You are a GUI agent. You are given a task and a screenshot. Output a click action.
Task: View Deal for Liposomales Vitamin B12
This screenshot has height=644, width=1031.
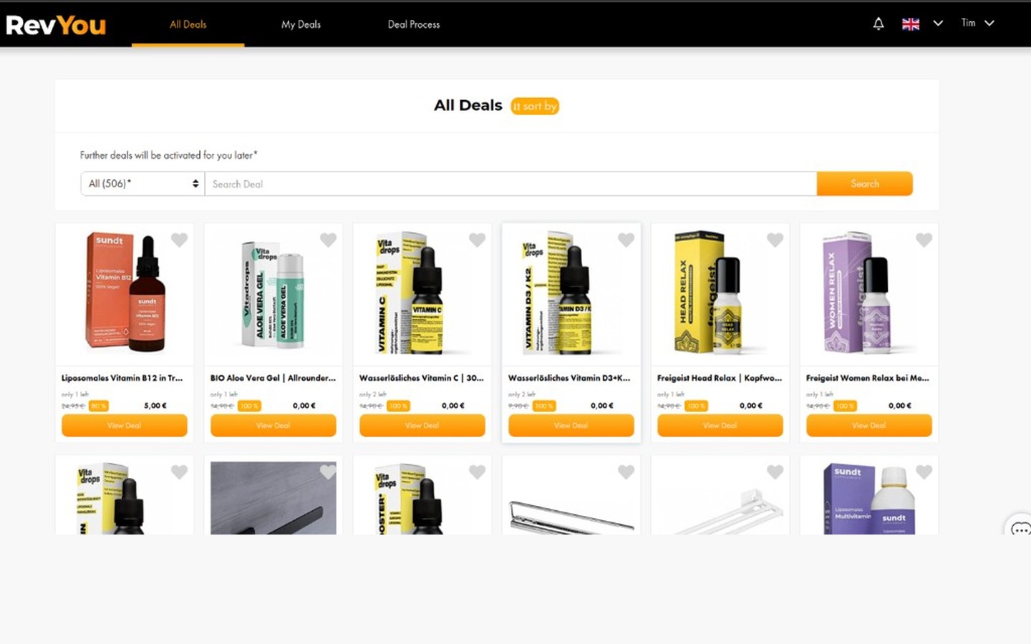click(125, 425)
